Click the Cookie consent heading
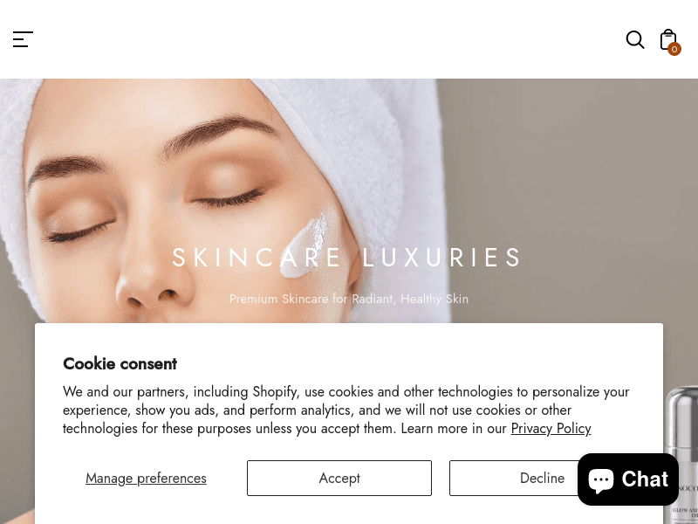The width and height of the screenshot is (698, 524). [120, 363]
